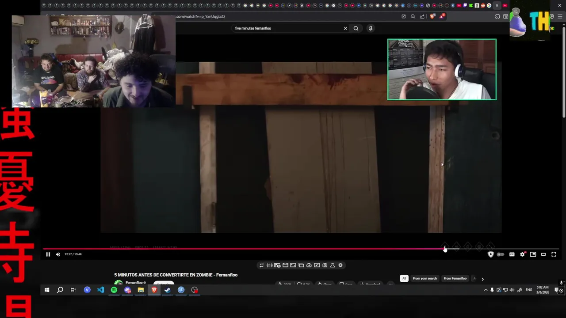Open Spotify from the taskbar

click(x=114, y=290)
